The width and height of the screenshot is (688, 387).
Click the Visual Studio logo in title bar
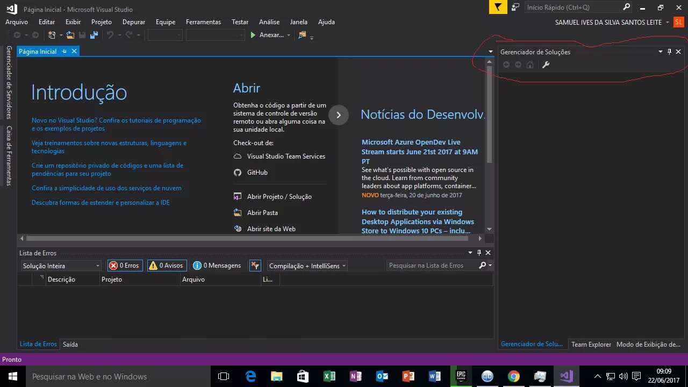(11, 8)
